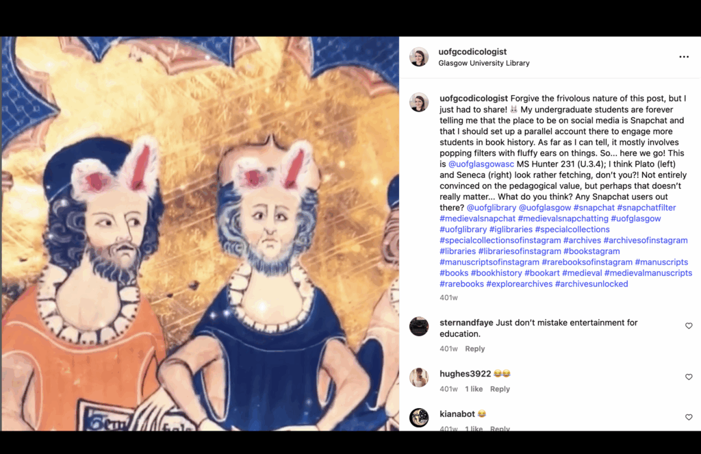Like the sternandfaye comment with heart icon
701x454 pixels.
pos(689,326)
